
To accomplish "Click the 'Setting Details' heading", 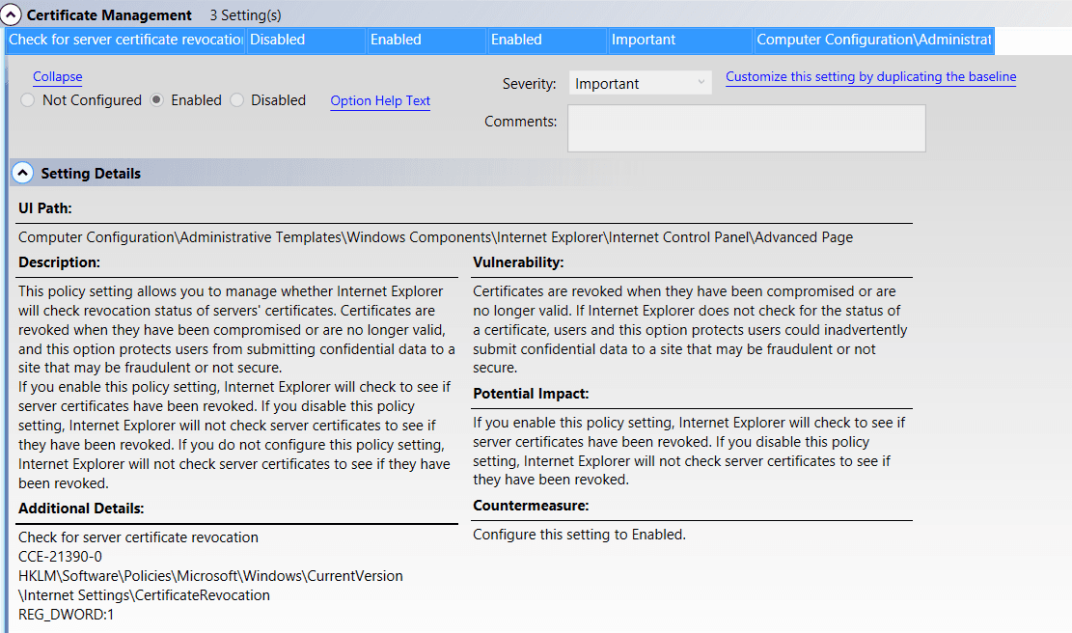I will point(91,174).
